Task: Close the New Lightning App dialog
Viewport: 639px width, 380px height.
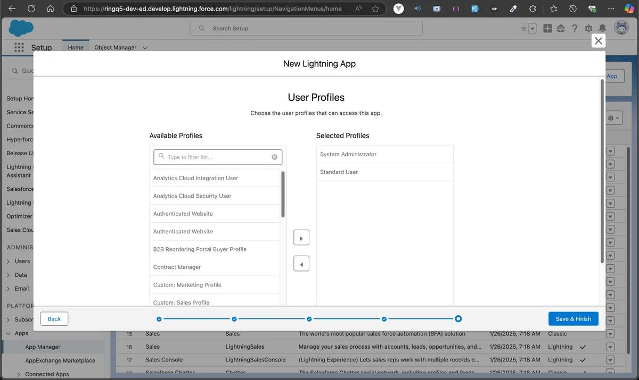Action: [599, 41]
